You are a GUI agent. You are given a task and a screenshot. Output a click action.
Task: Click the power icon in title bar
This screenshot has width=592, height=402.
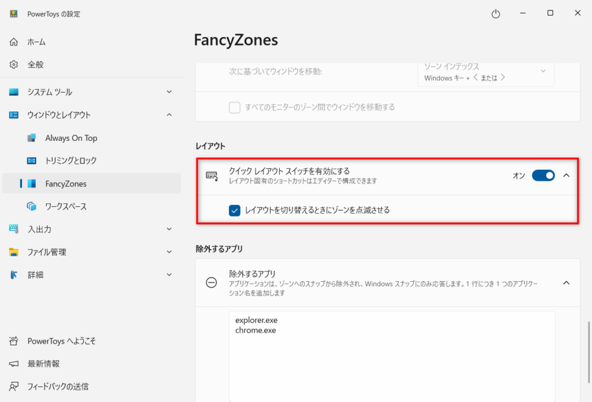(495, 14)
